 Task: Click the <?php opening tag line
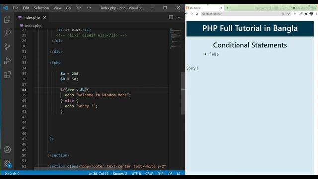[x=55, y=63]
